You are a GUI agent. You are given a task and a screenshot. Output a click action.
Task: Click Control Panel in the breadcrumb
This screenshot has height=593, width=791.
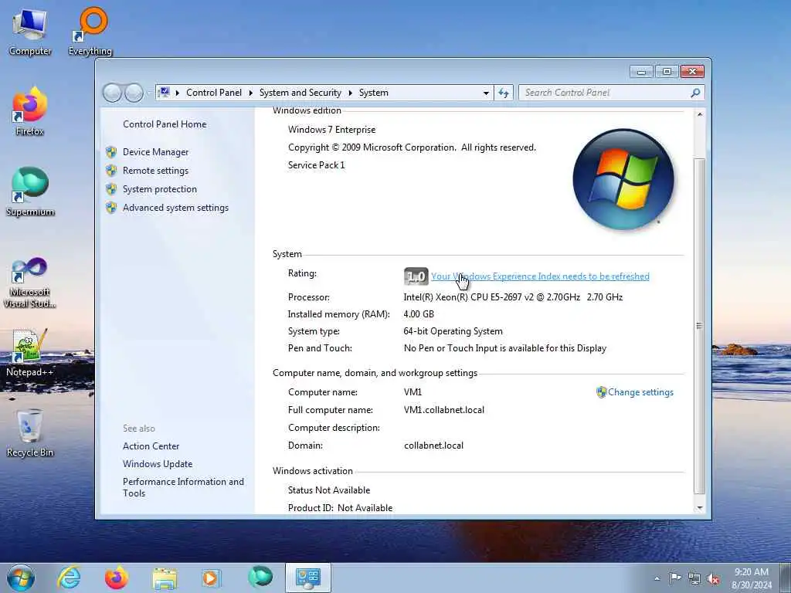pos(213,93)
